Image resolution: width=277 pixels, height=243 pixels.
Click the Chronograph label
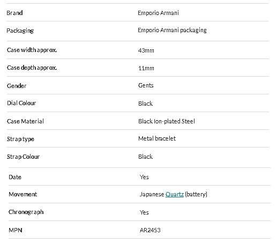[26, 212]
